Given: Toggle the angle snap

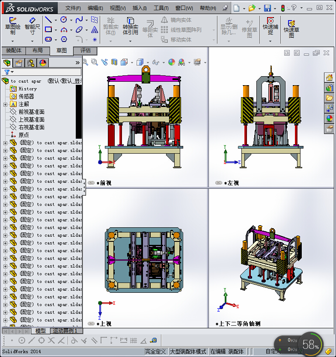Looking at the screenshot, I should [143, 340].
